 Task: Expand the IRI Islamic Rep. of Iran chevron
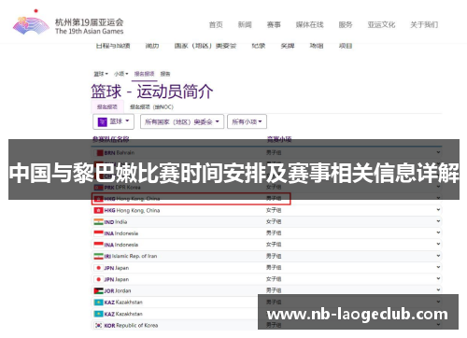coord(438,256)
